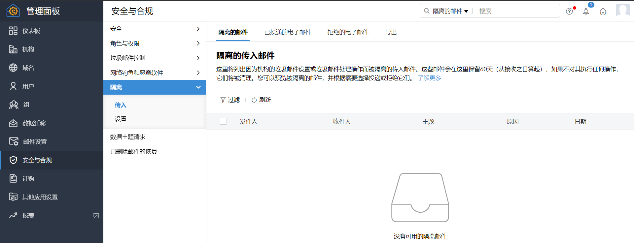Switch to the 隔离的邮件 tab
Image resolution: width=634 pixels, height=243 pixels.
[x=233, y=32]
